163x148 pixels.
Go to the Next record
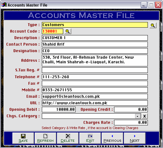pos(134,138)
